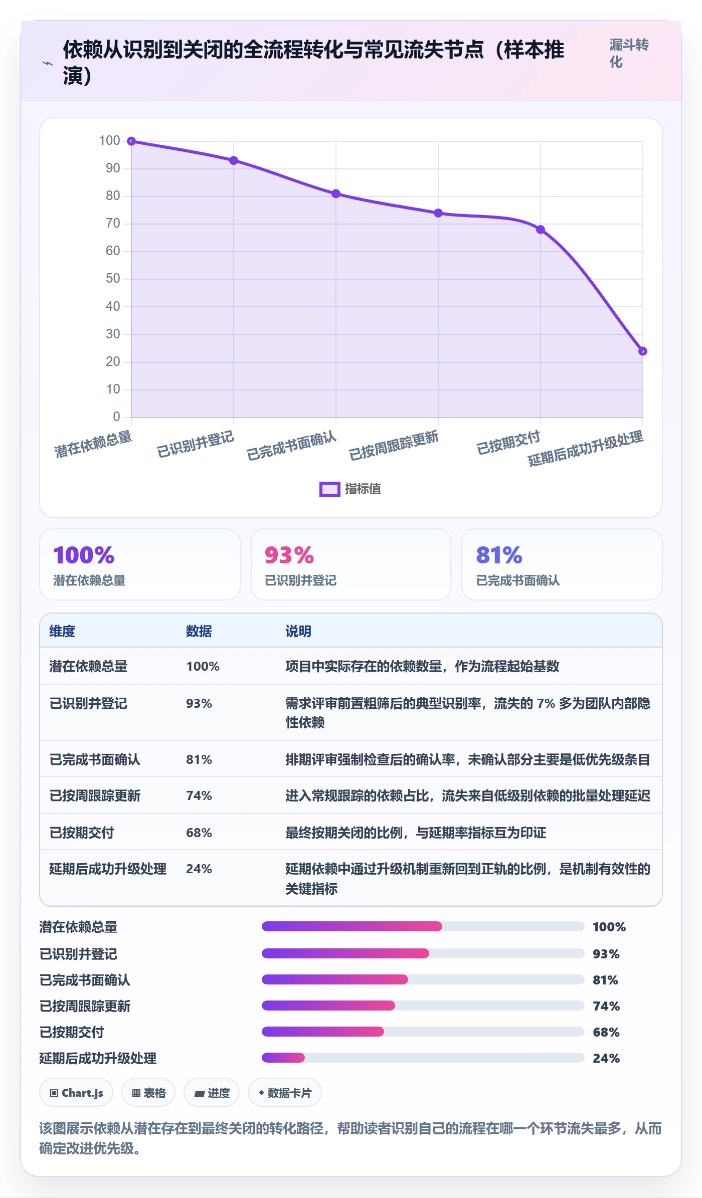702x1198 pixels.
Task: Open the 93% 已识别并登记 data card
Action: click(x=351, y=564)
